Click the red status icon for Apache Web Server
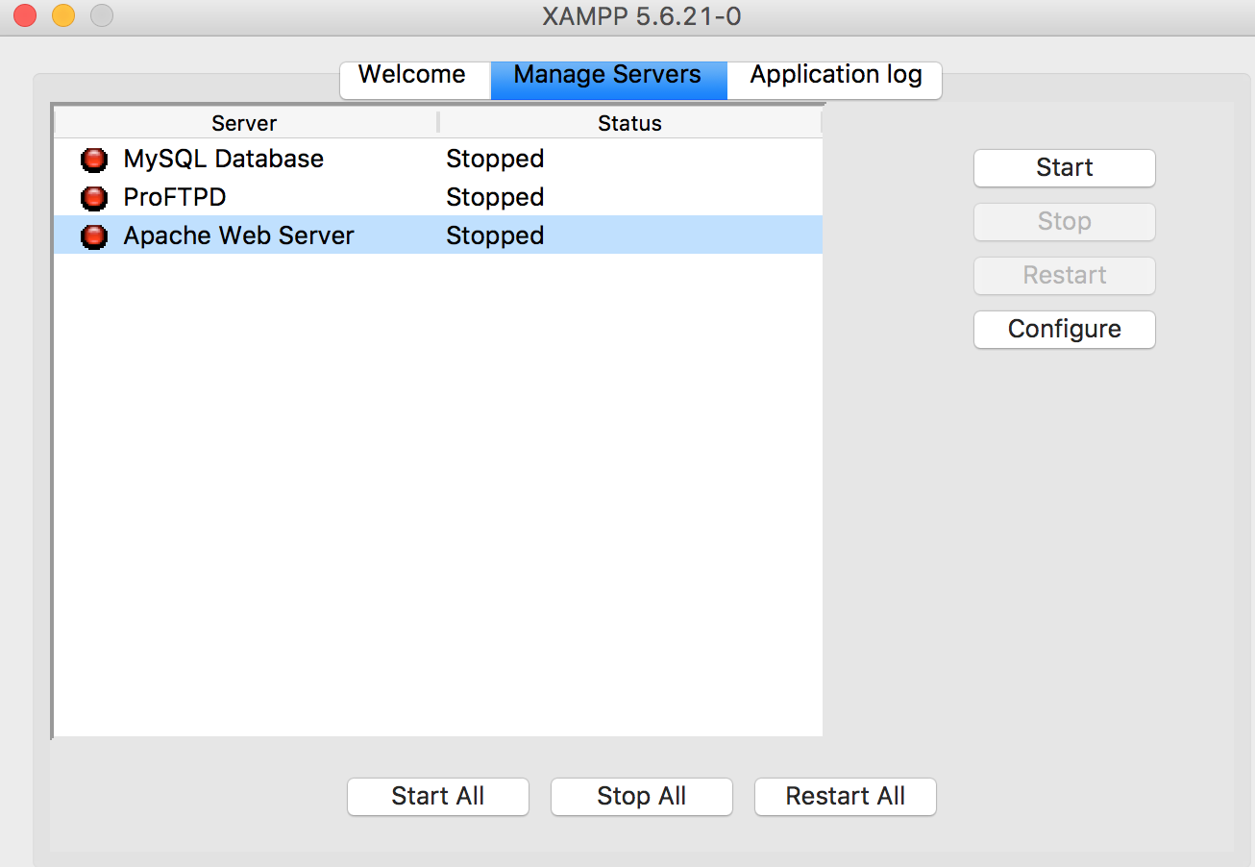This screenshot has width=1255, height=867. (x=94, y=235)
